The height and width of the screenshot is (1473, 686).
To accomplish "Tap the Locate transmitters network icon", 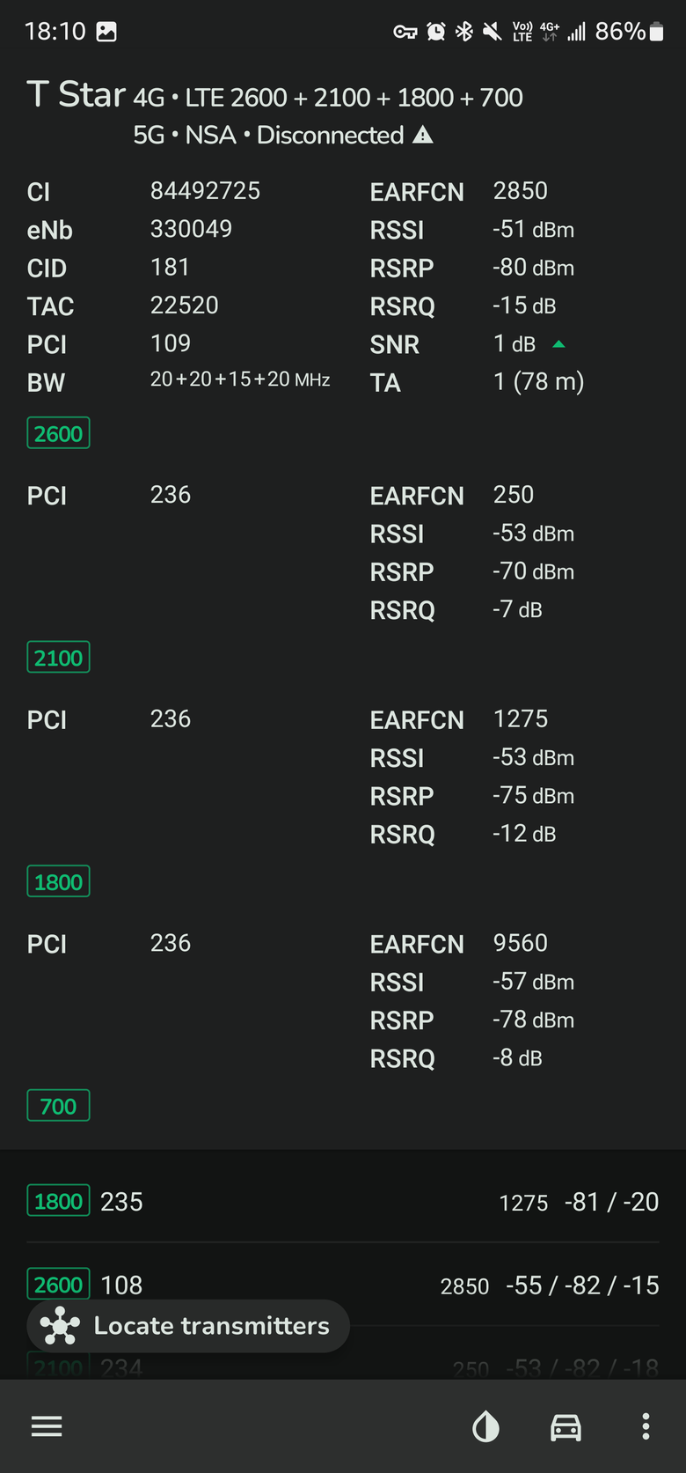I will tap(60, 1326).
